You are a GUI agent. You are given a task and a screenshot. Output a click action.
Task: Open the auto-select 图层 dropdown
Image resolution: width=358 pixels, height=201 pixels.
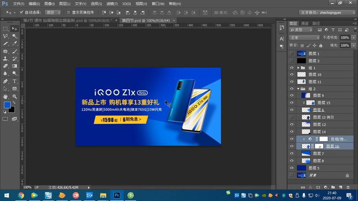click(x=53, y=12)
